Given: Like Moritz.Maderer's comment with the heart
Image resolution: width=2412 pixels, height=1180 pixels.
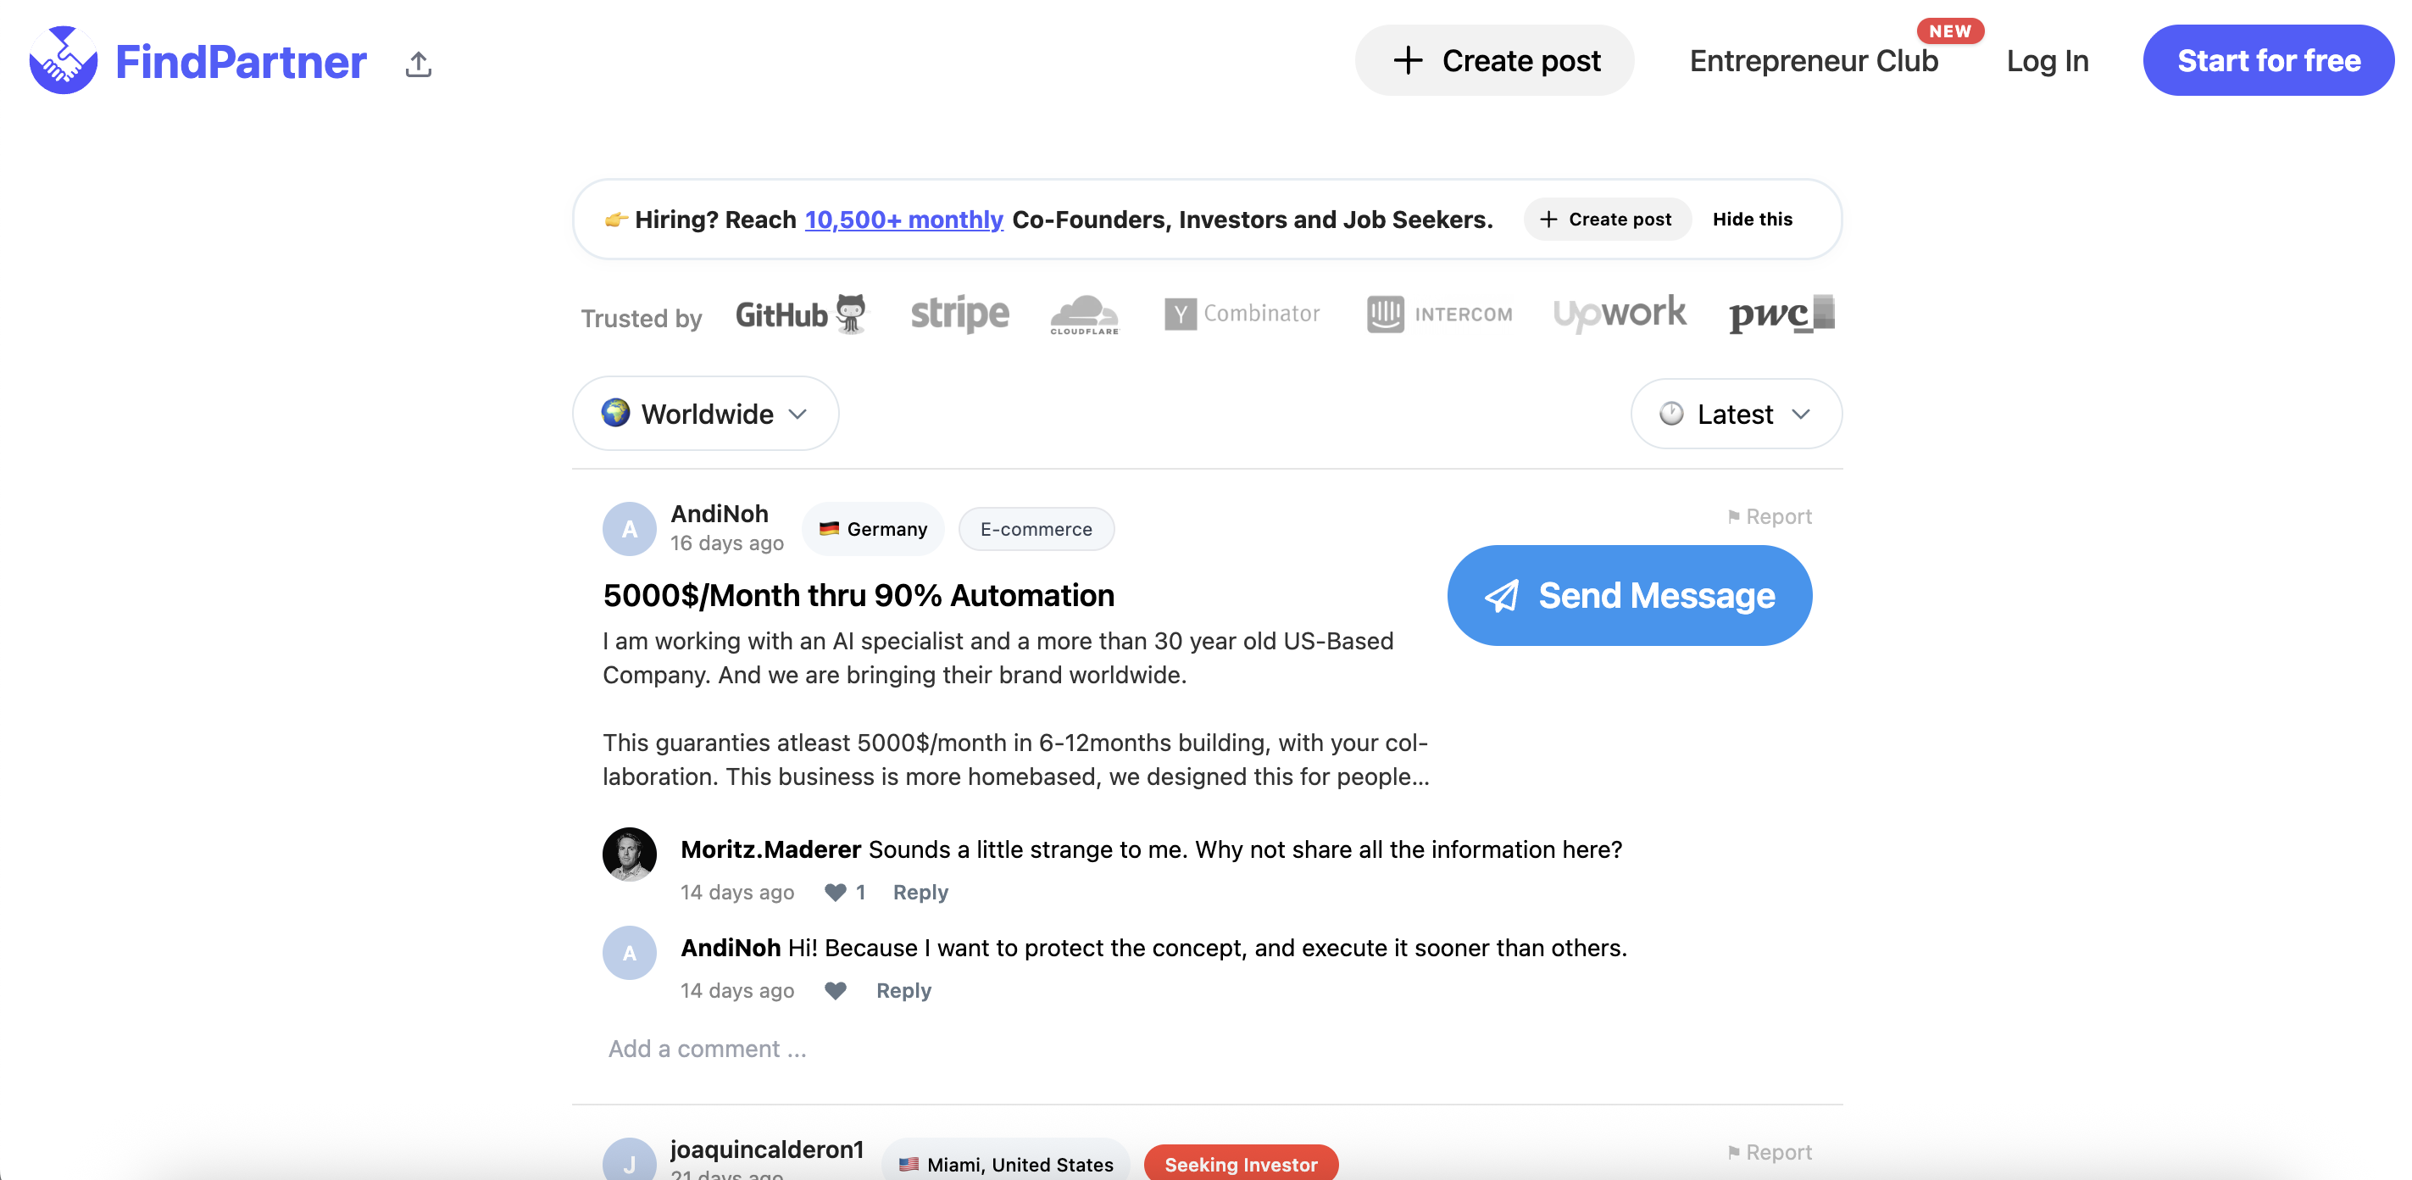Looking at the screenshot, I should (834, 893).
